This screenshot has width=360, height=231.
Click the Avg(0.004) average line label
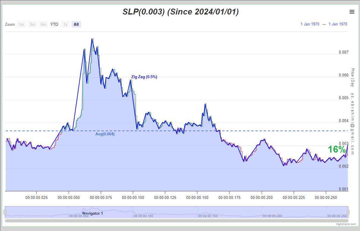click(x=105, y=134)
